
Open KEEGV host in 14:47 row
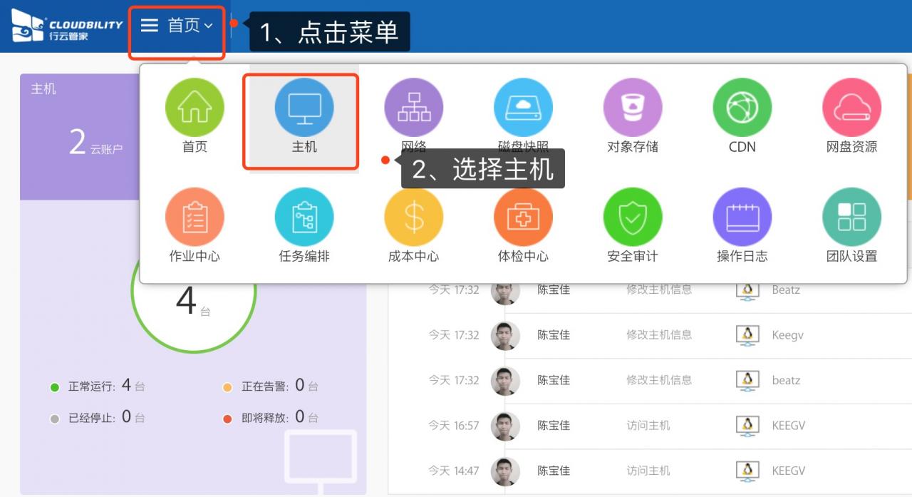(789, 471)
